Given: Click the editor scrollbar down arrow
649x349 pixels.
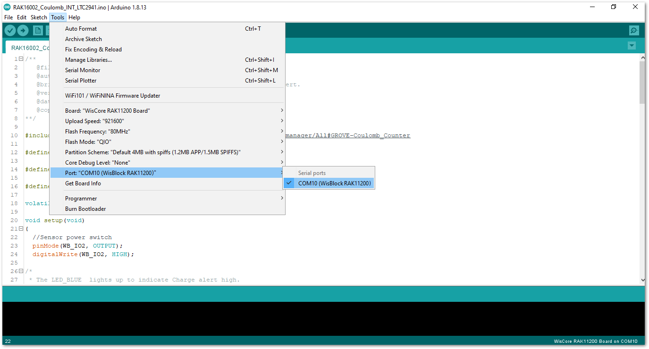Looking at the screenshot, I should [641, 280].
